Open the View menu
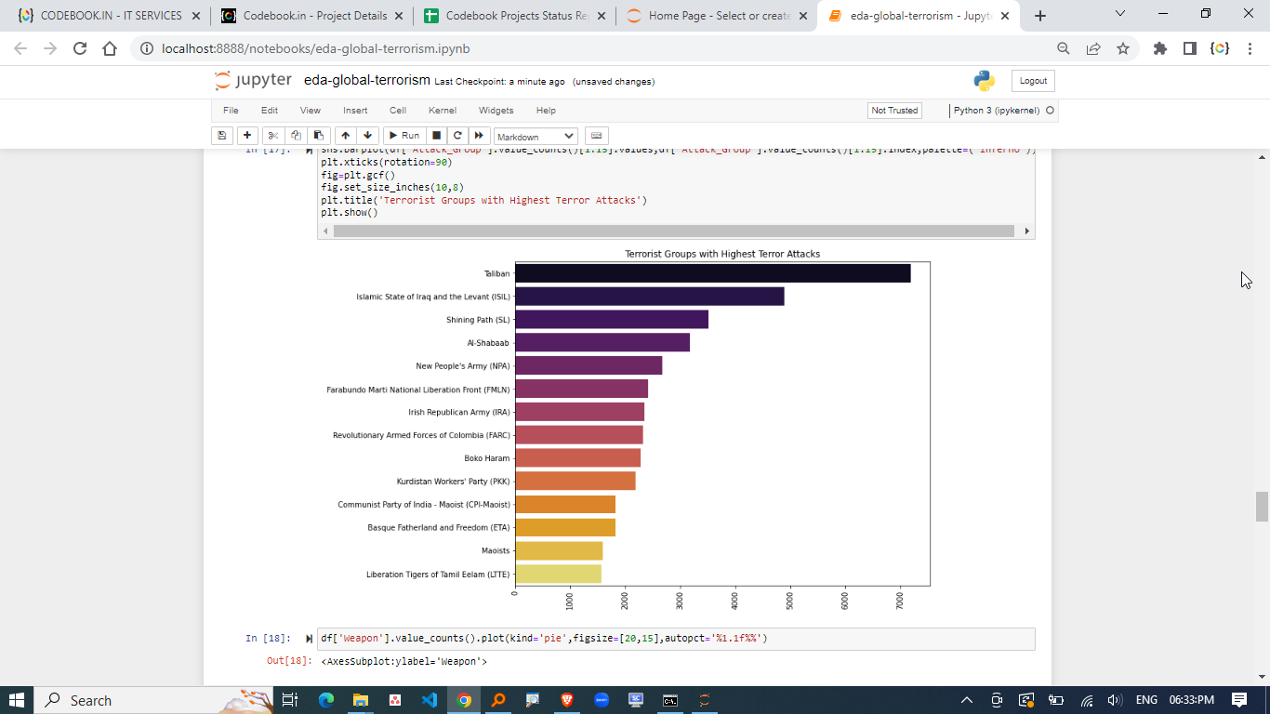The width and height of the screenshot is (1270, 714). coord(311,111)
